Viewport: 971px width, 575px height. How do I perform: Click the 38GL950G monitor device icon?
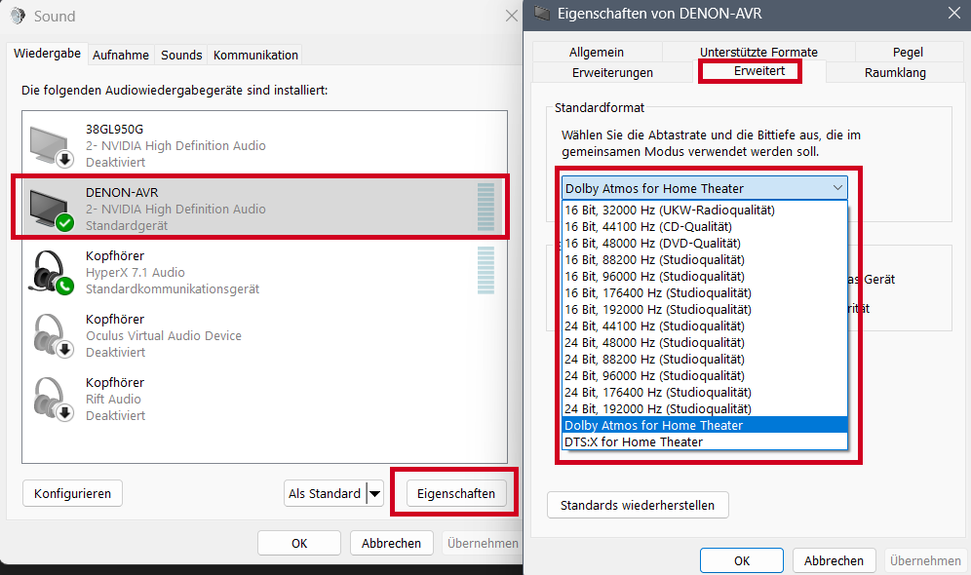pos(52,146)
